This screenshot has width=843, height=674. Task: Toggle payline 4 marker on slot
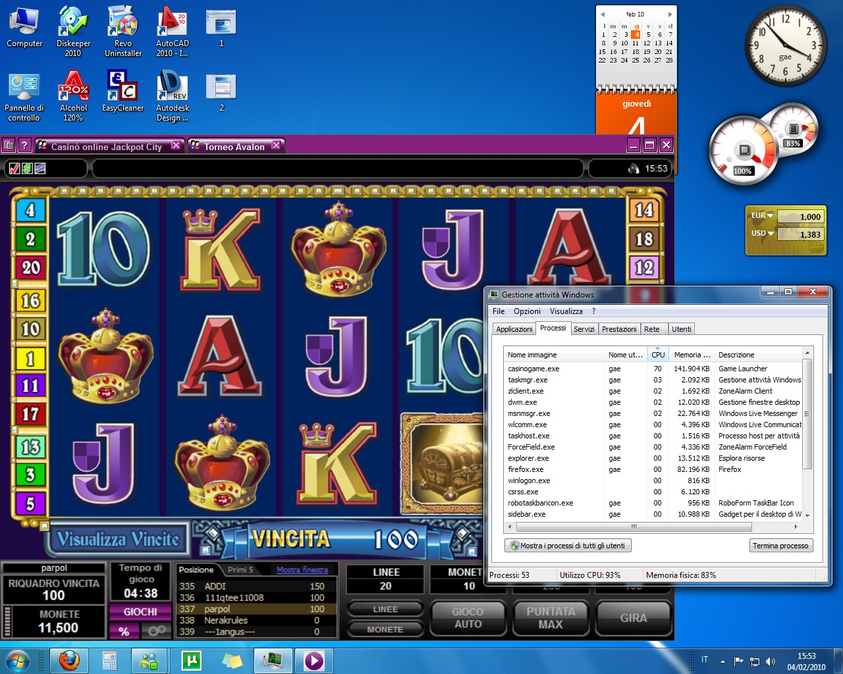[x=30, y=210]
